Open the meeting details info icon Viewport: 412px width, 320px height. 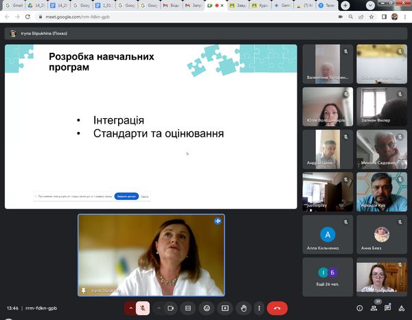[359, 308]
